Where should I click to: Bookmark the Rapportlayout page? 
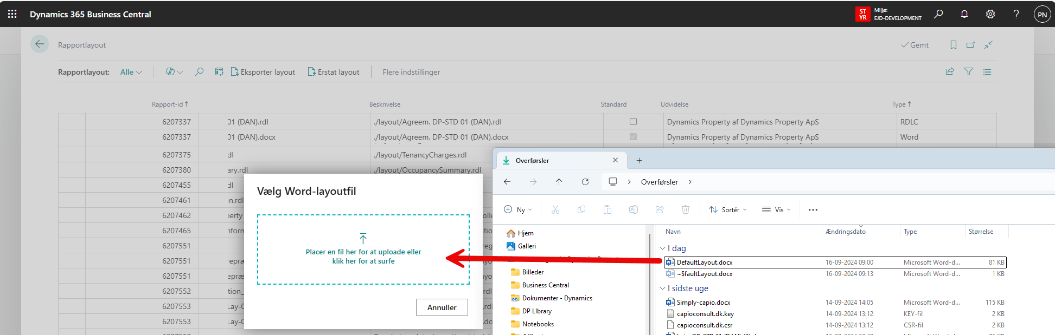click(953, 45)
